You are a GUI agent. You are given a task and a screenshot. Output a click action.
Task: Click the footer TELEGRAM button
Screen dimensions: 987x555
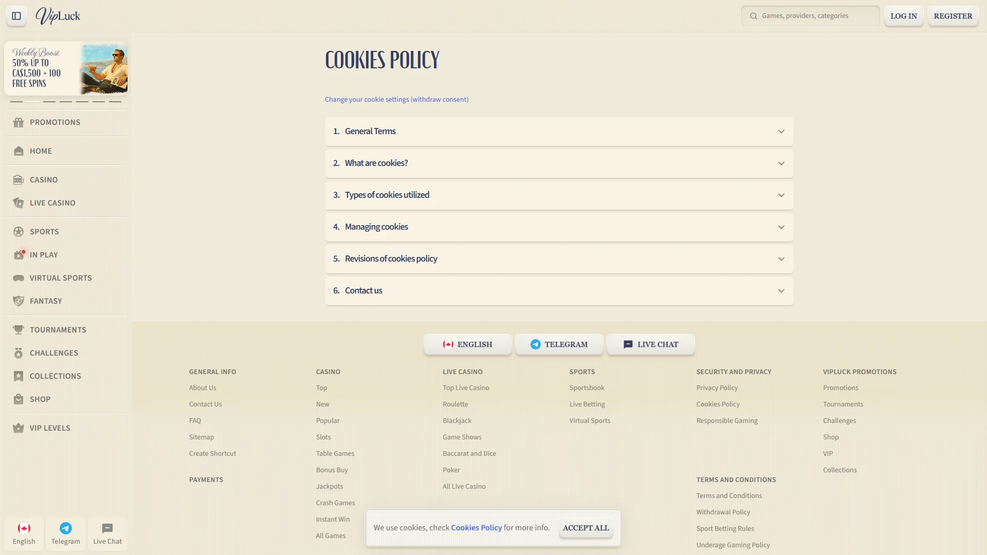point(559,344)
